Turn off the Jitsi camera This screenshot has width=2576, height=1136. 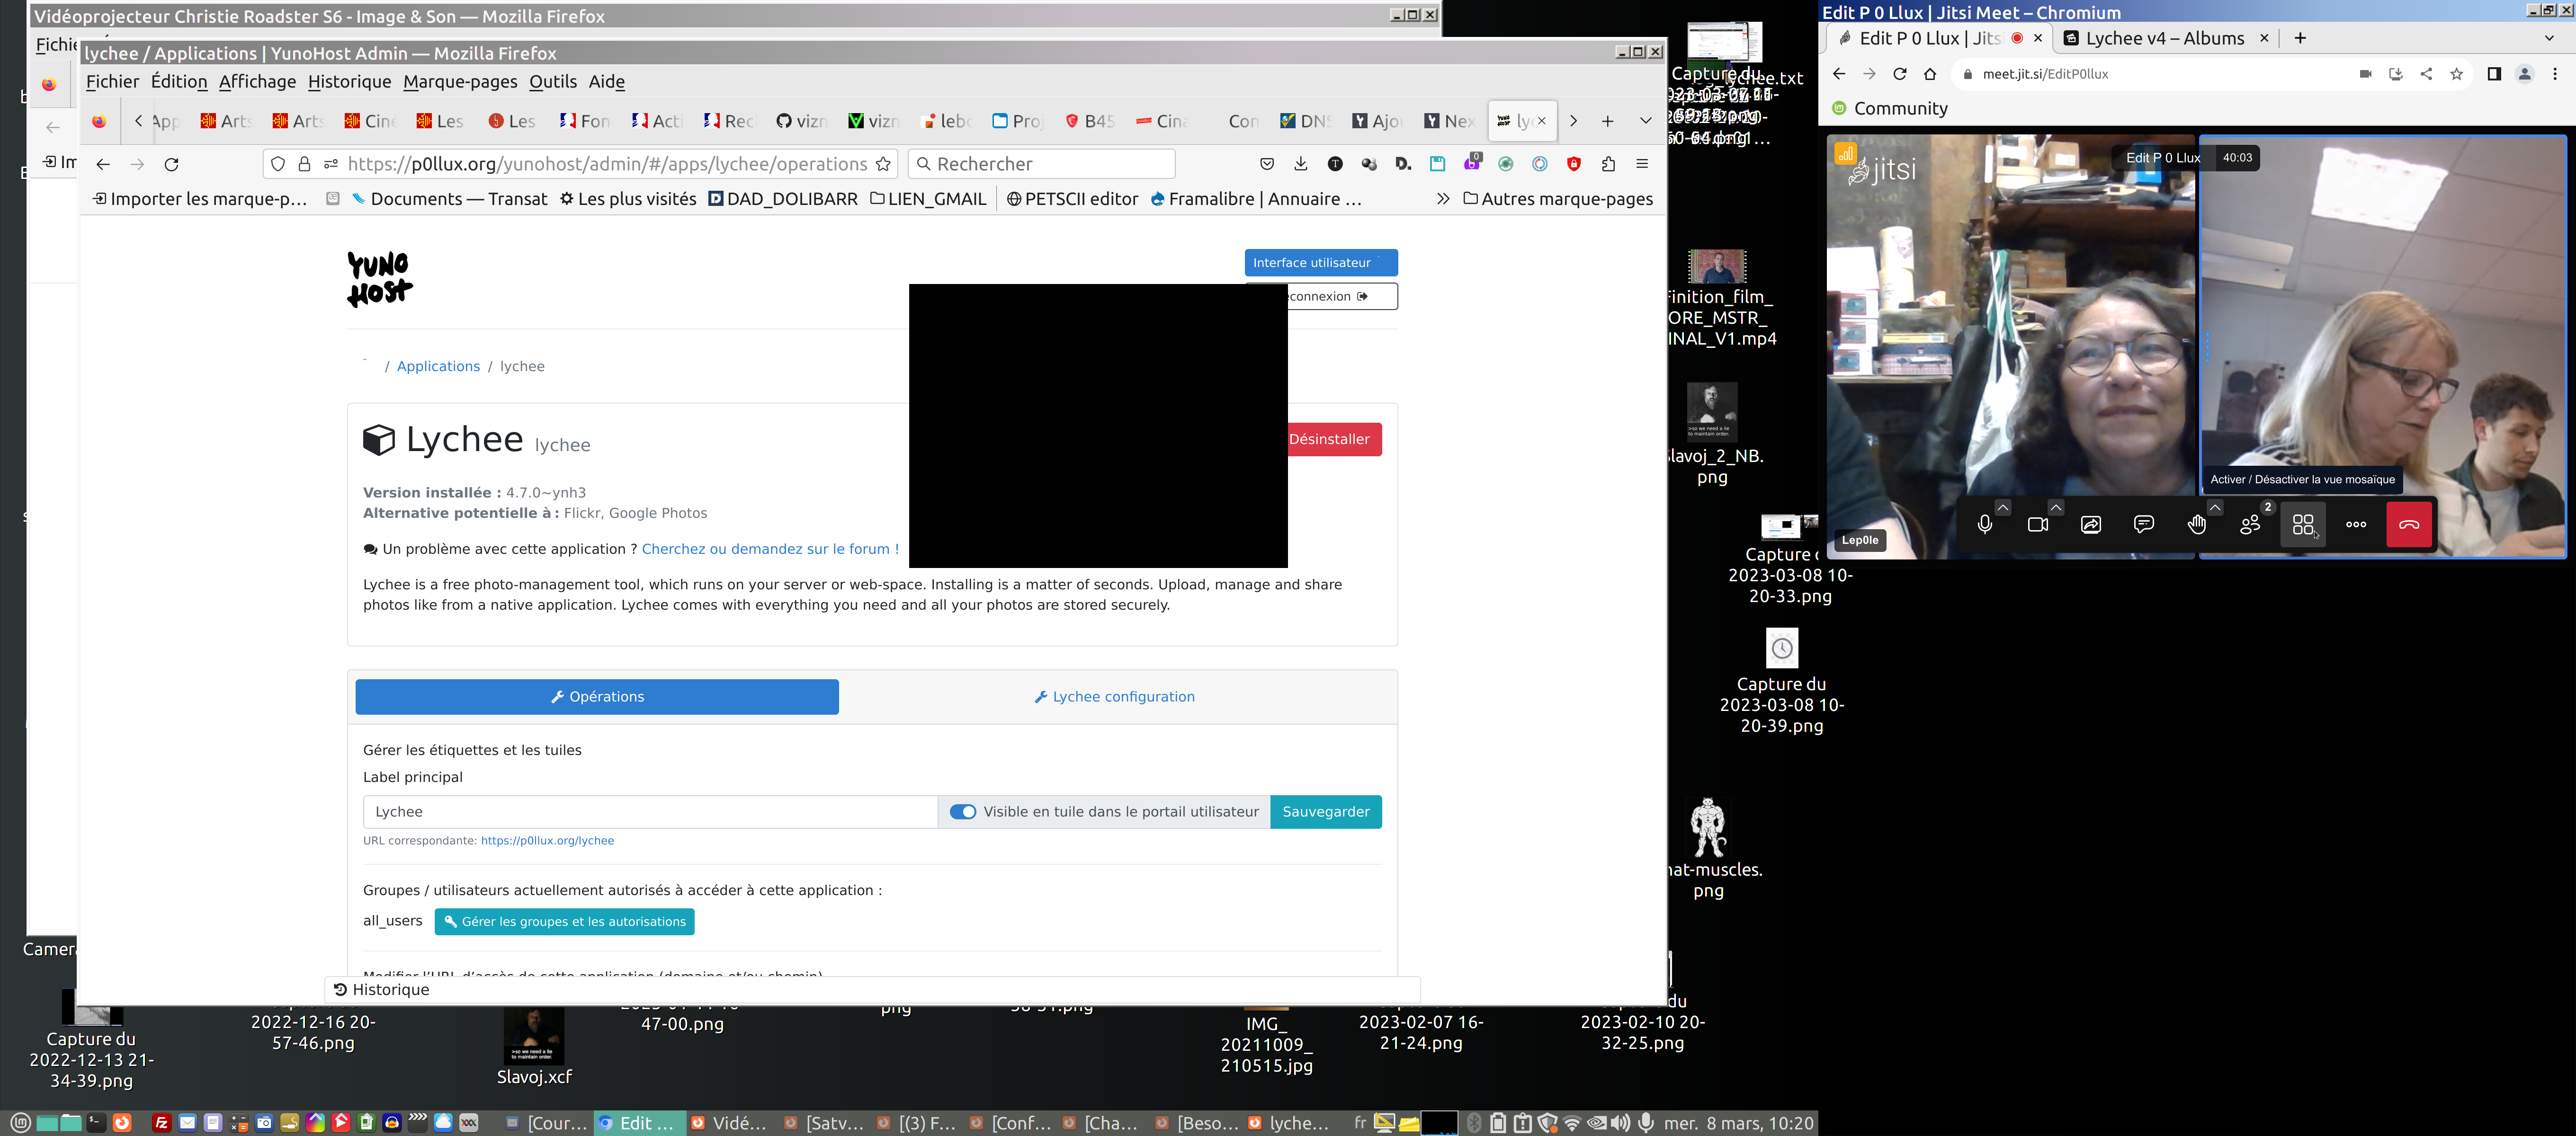(x=2037, y=524)
